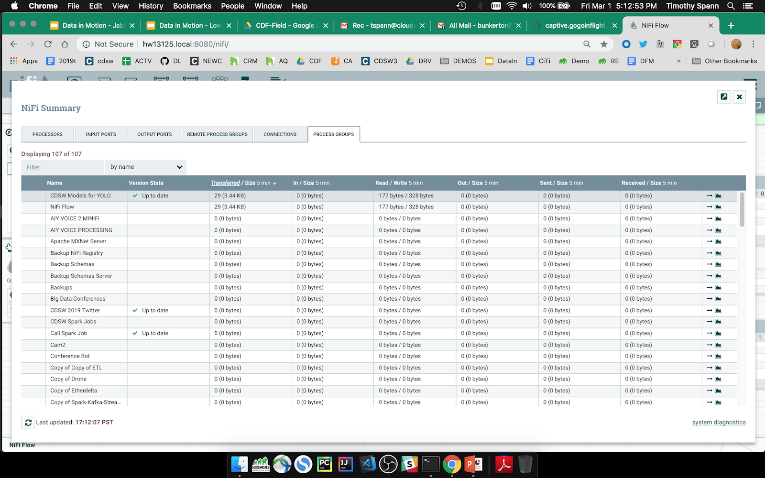This screenshot has width=765, height=478.
Task: Open status history chart for Call Spark Job
Action: click(718, 333)
